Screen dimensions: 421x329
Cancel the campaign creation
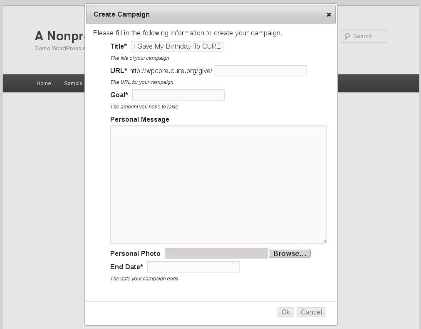tap(311, 312)
